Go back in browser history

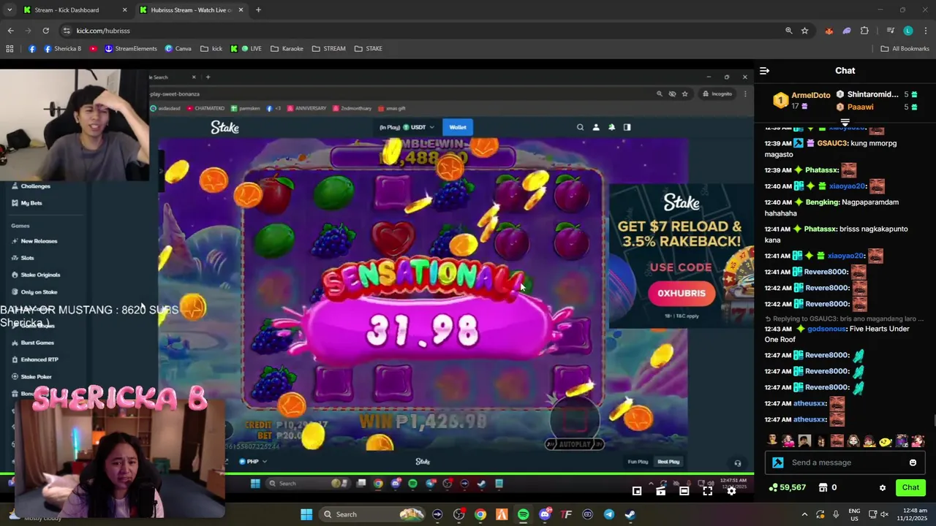pyautogui.click(x=10, y=31)
